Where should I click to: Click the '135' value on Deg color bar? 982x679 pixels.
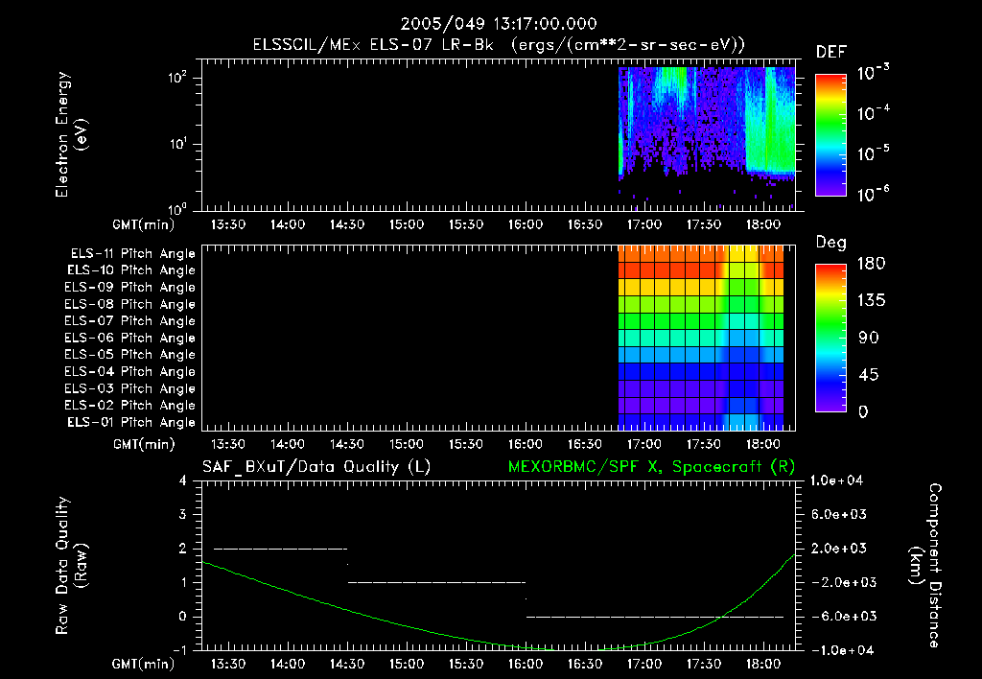coord(871,301)
